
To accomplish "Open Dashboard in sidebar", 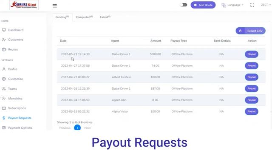I will 16,30.
